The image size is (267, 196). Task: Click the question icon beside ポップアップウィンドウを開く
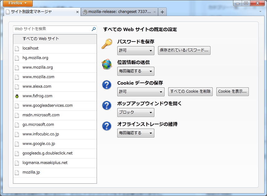pos(107,106)
